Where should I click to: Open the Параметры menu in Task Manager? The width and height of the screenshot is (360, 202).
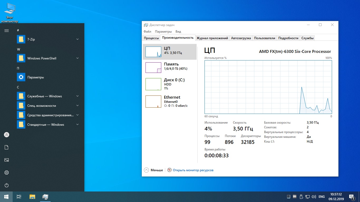pos(163,32)
